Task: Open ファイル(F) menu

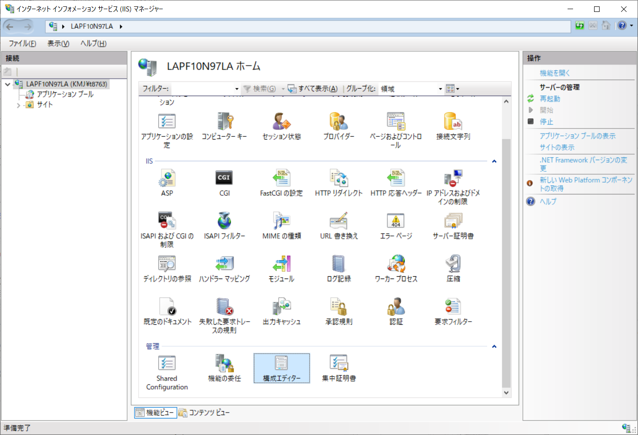Action: coord(22,43)
